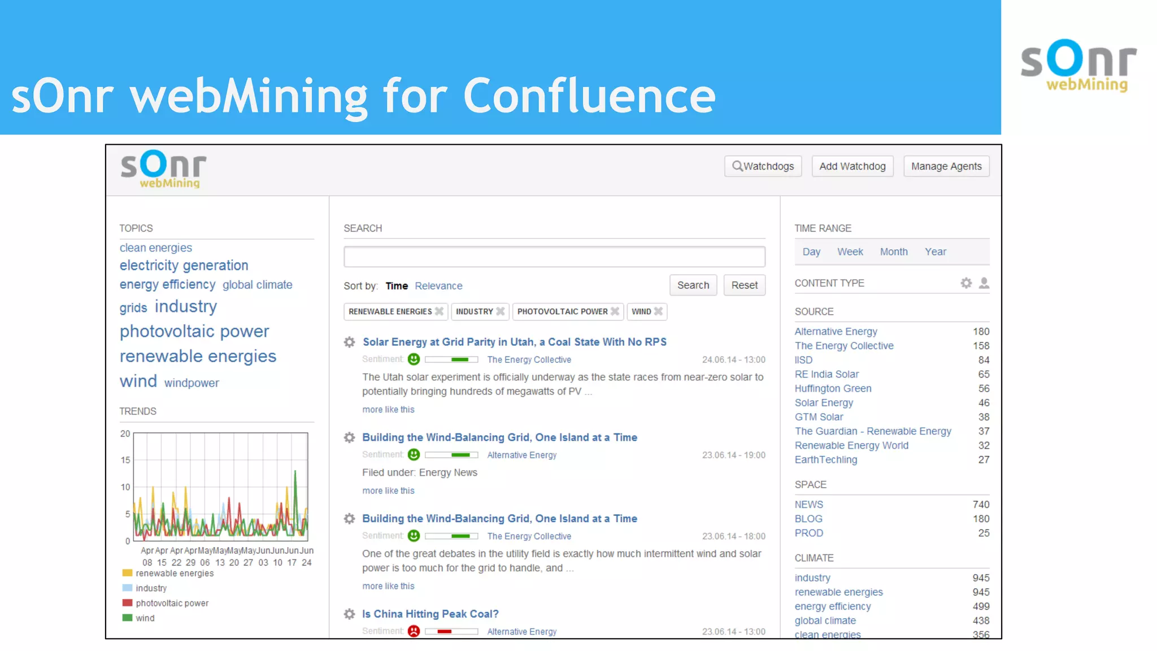This screenshot has width=1157, height=651.
Task: Select the Month time range
Action: (x=894, y=252)
